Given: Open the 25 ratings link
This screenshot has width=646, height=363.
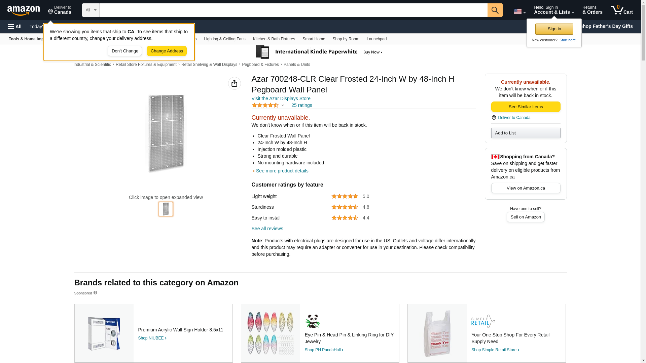Looking at the screenshot, I should (301, 105).
